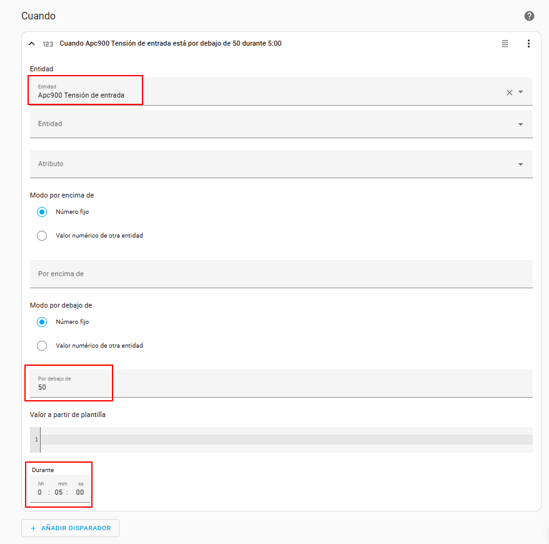549x544 pixels.
Task: Click the Por debajo de field showing 50
Action: coord(281,384)
